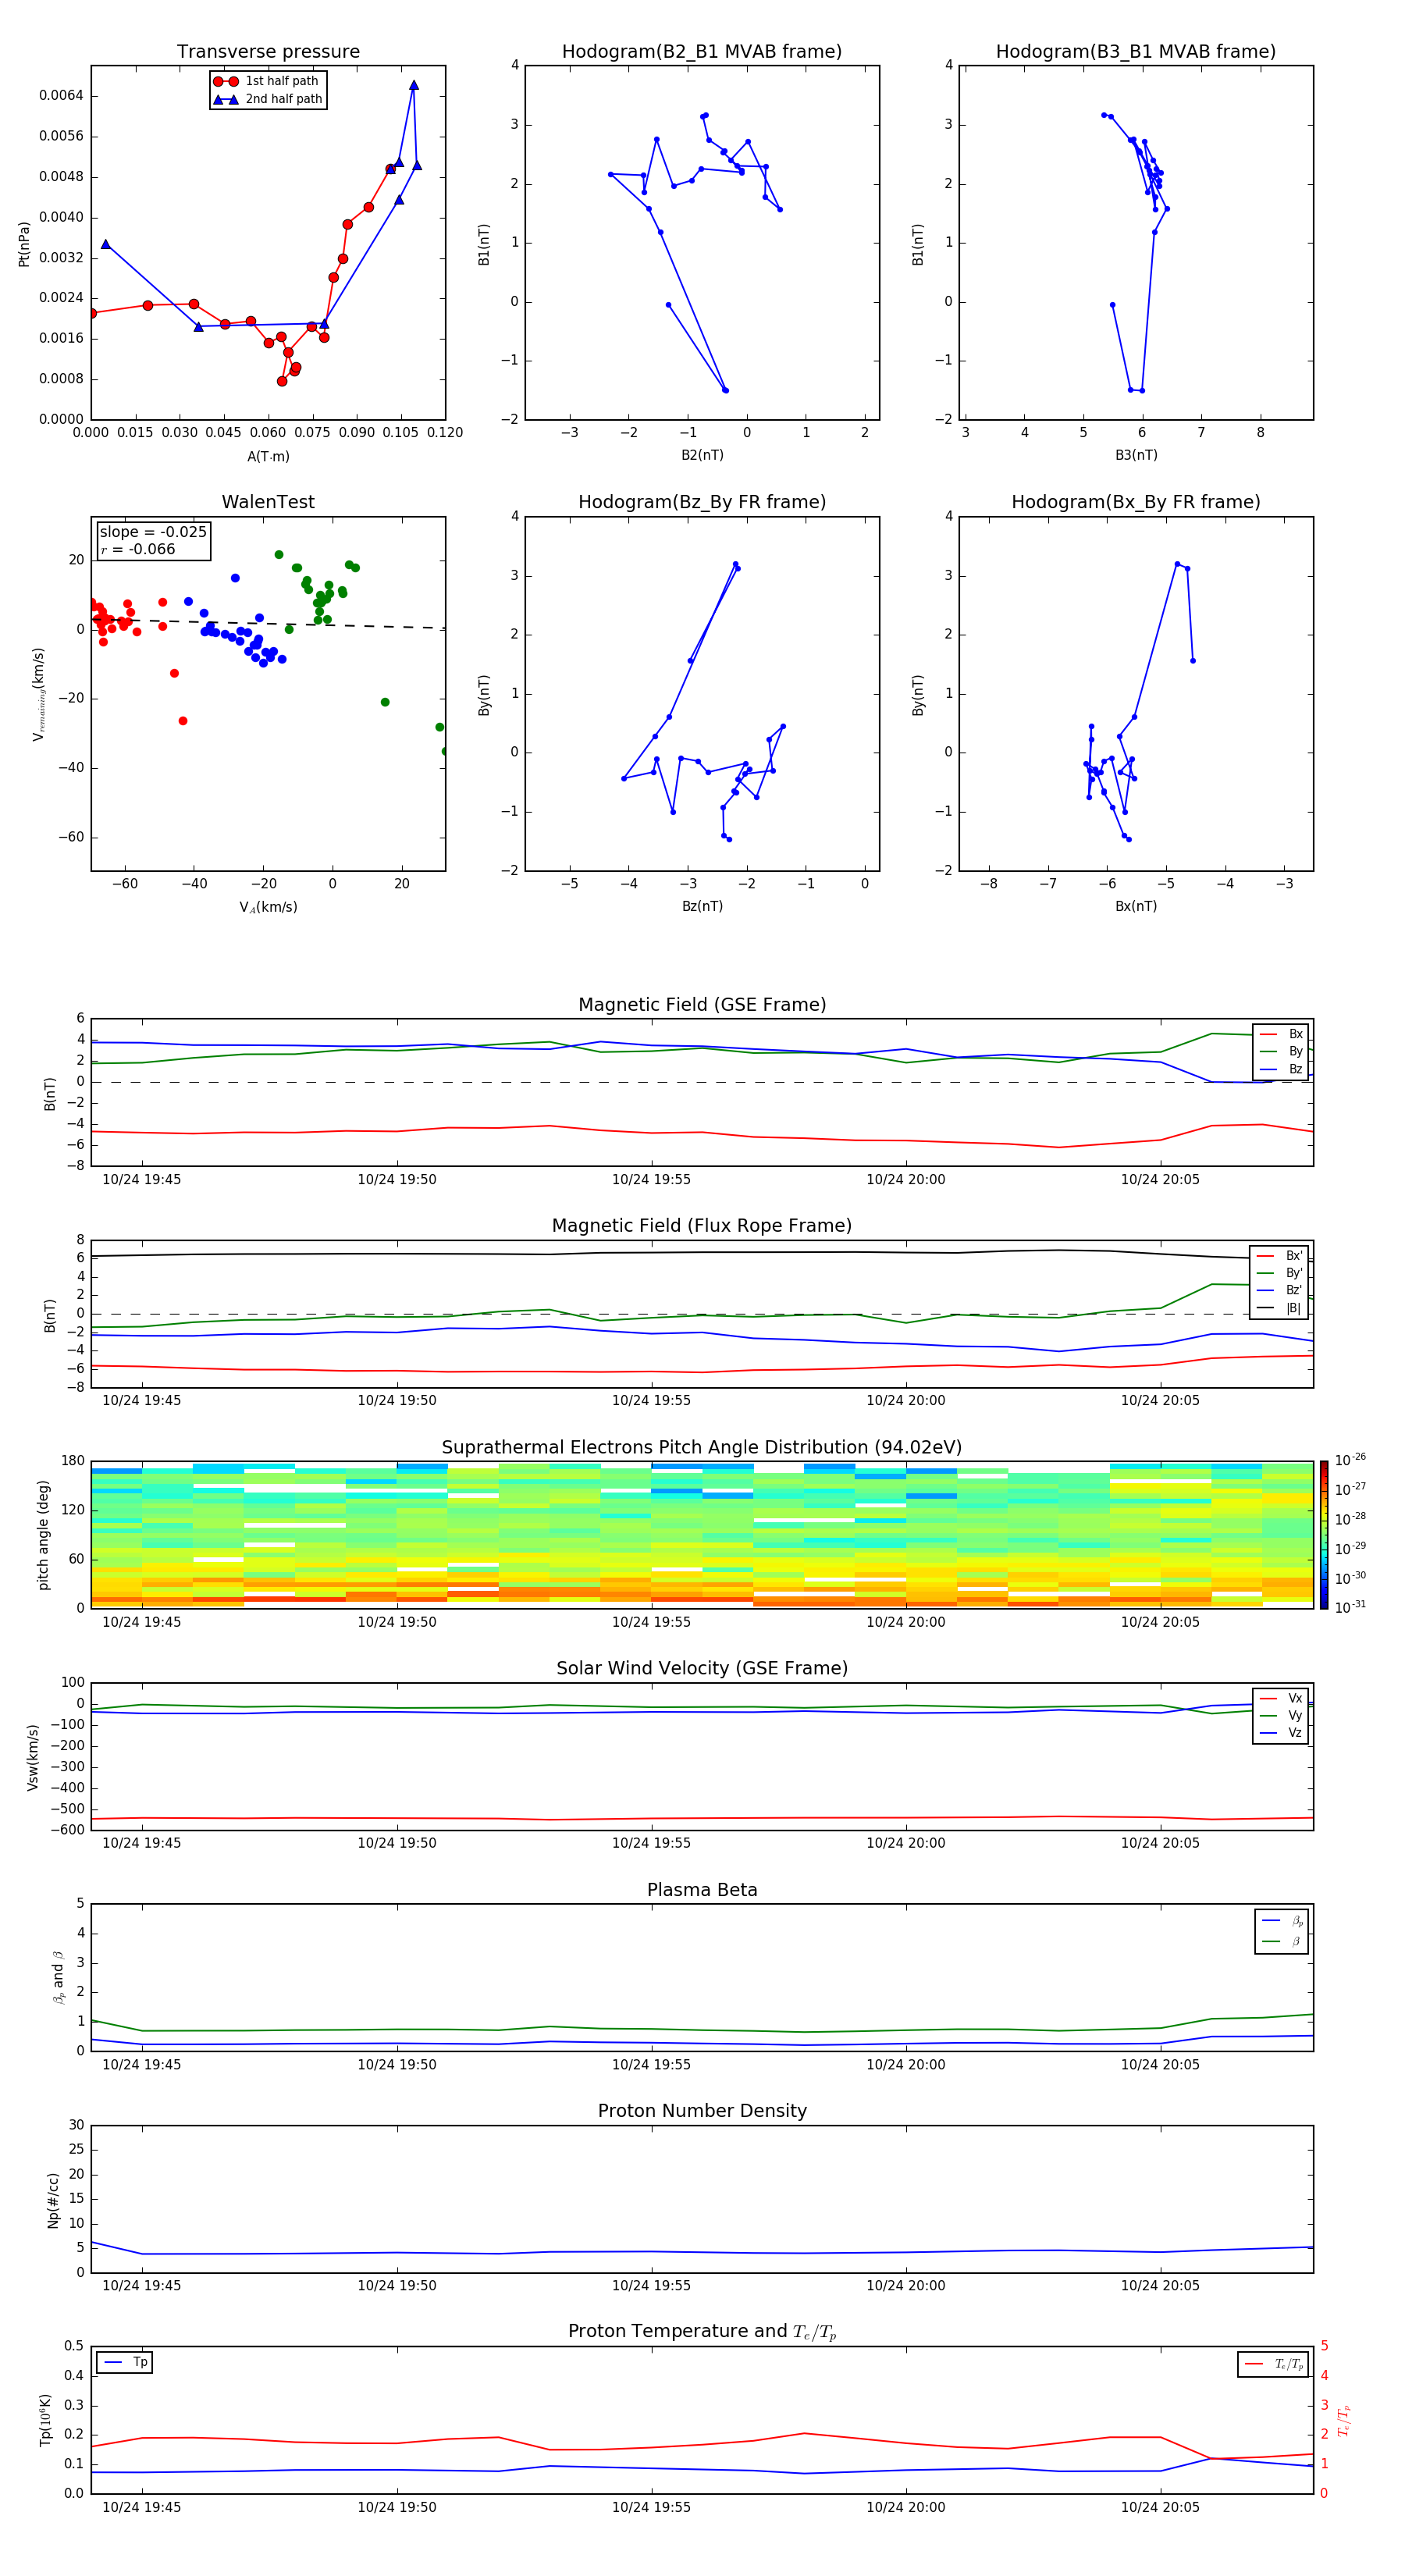Click 'Magnetic Field (Flux Rope Frame)' title
The image size is (1405, 2576).
702,1226
